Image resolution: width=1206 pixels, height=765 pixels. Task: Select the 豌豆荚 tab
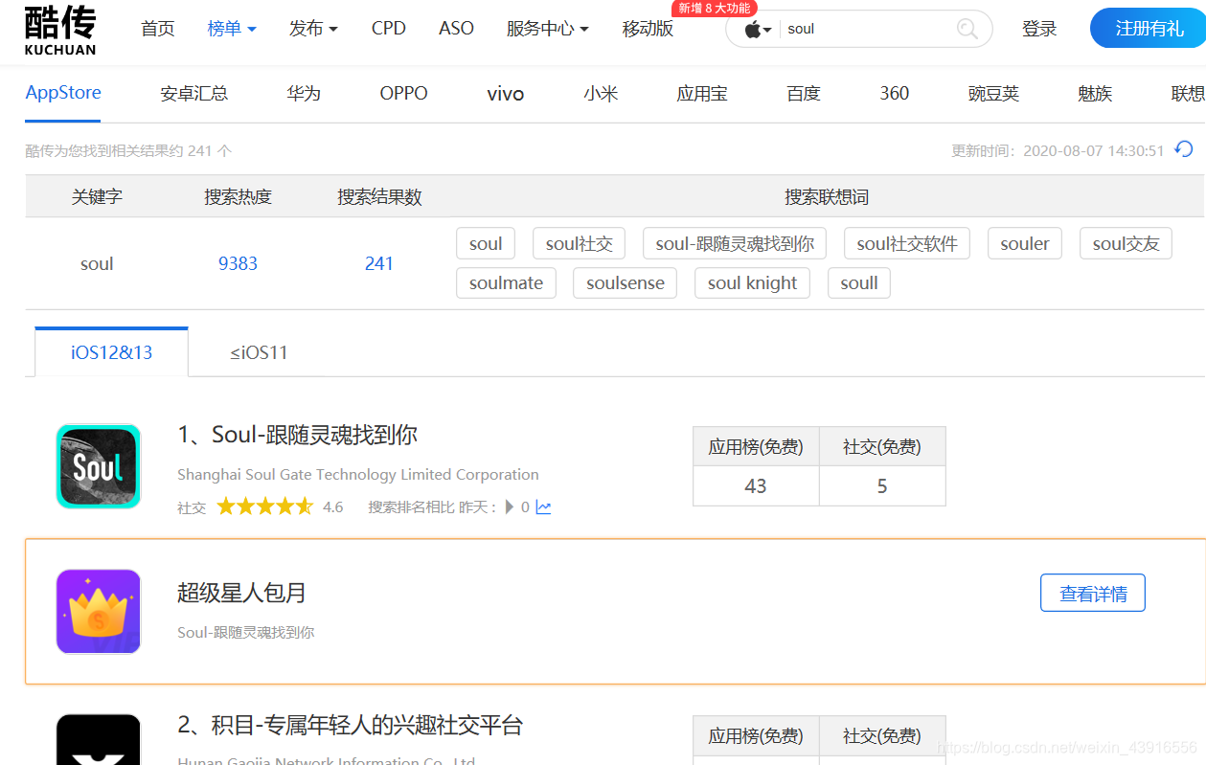coord(993,94)
